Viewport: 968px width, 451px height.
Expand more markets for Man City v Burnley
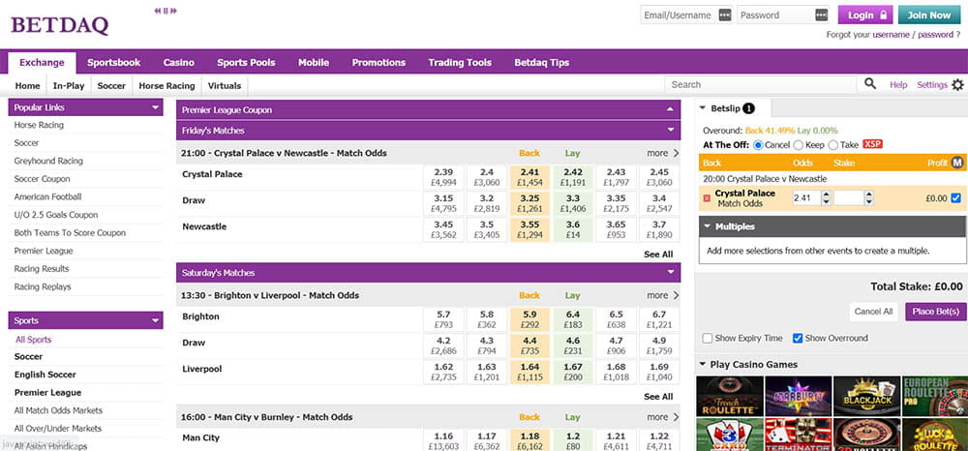[663, 417]
